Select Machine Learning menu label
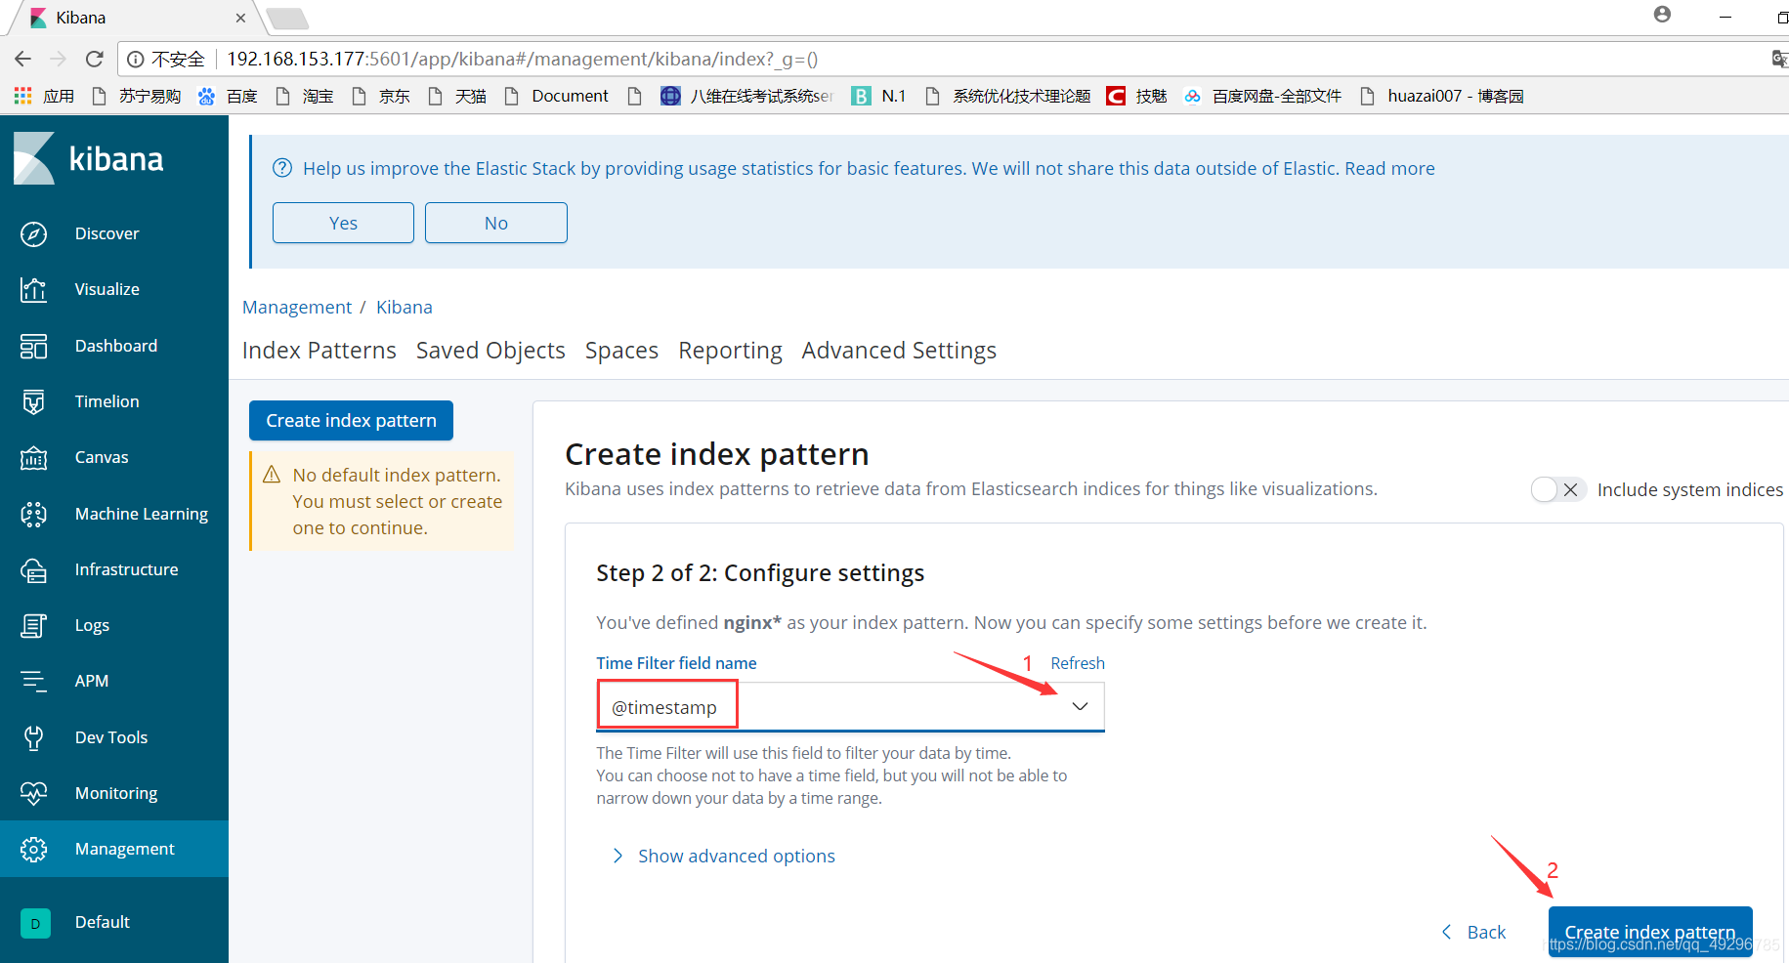1789x963 pixels. [142, 515]
